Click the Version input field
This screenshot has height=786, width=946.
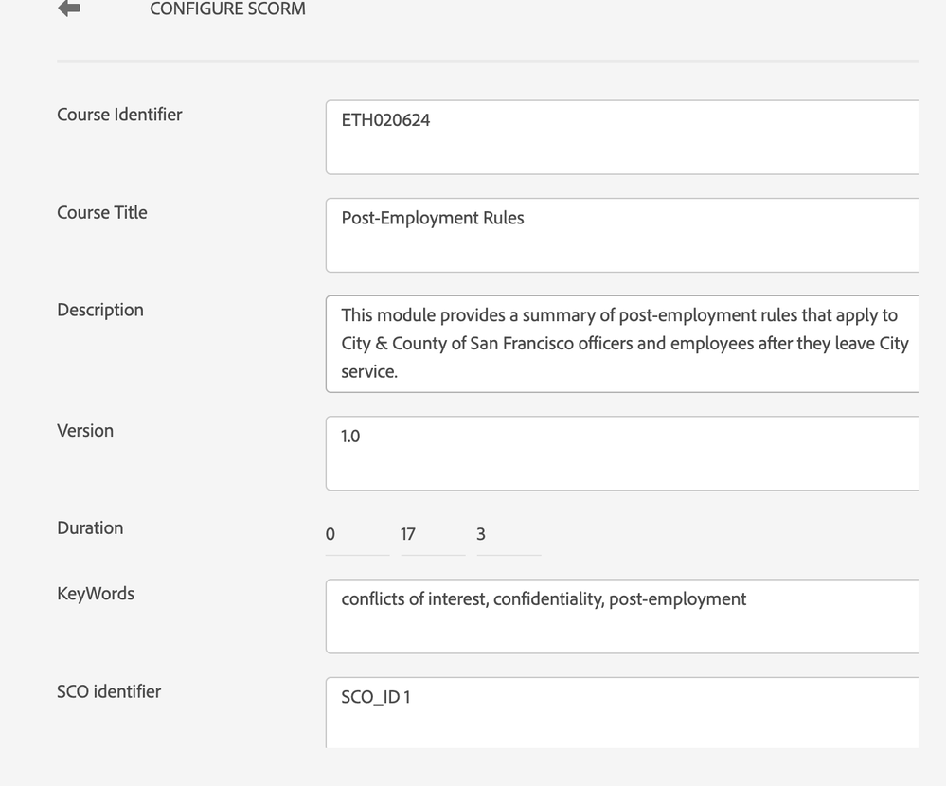coord(621,453)
